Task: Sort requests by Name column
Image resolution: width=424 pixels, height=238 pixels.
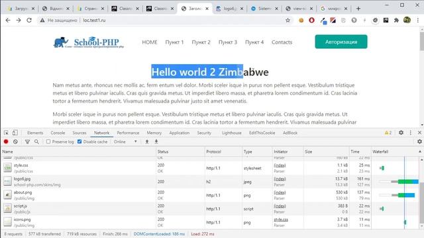Action: [x=78, y=151]
